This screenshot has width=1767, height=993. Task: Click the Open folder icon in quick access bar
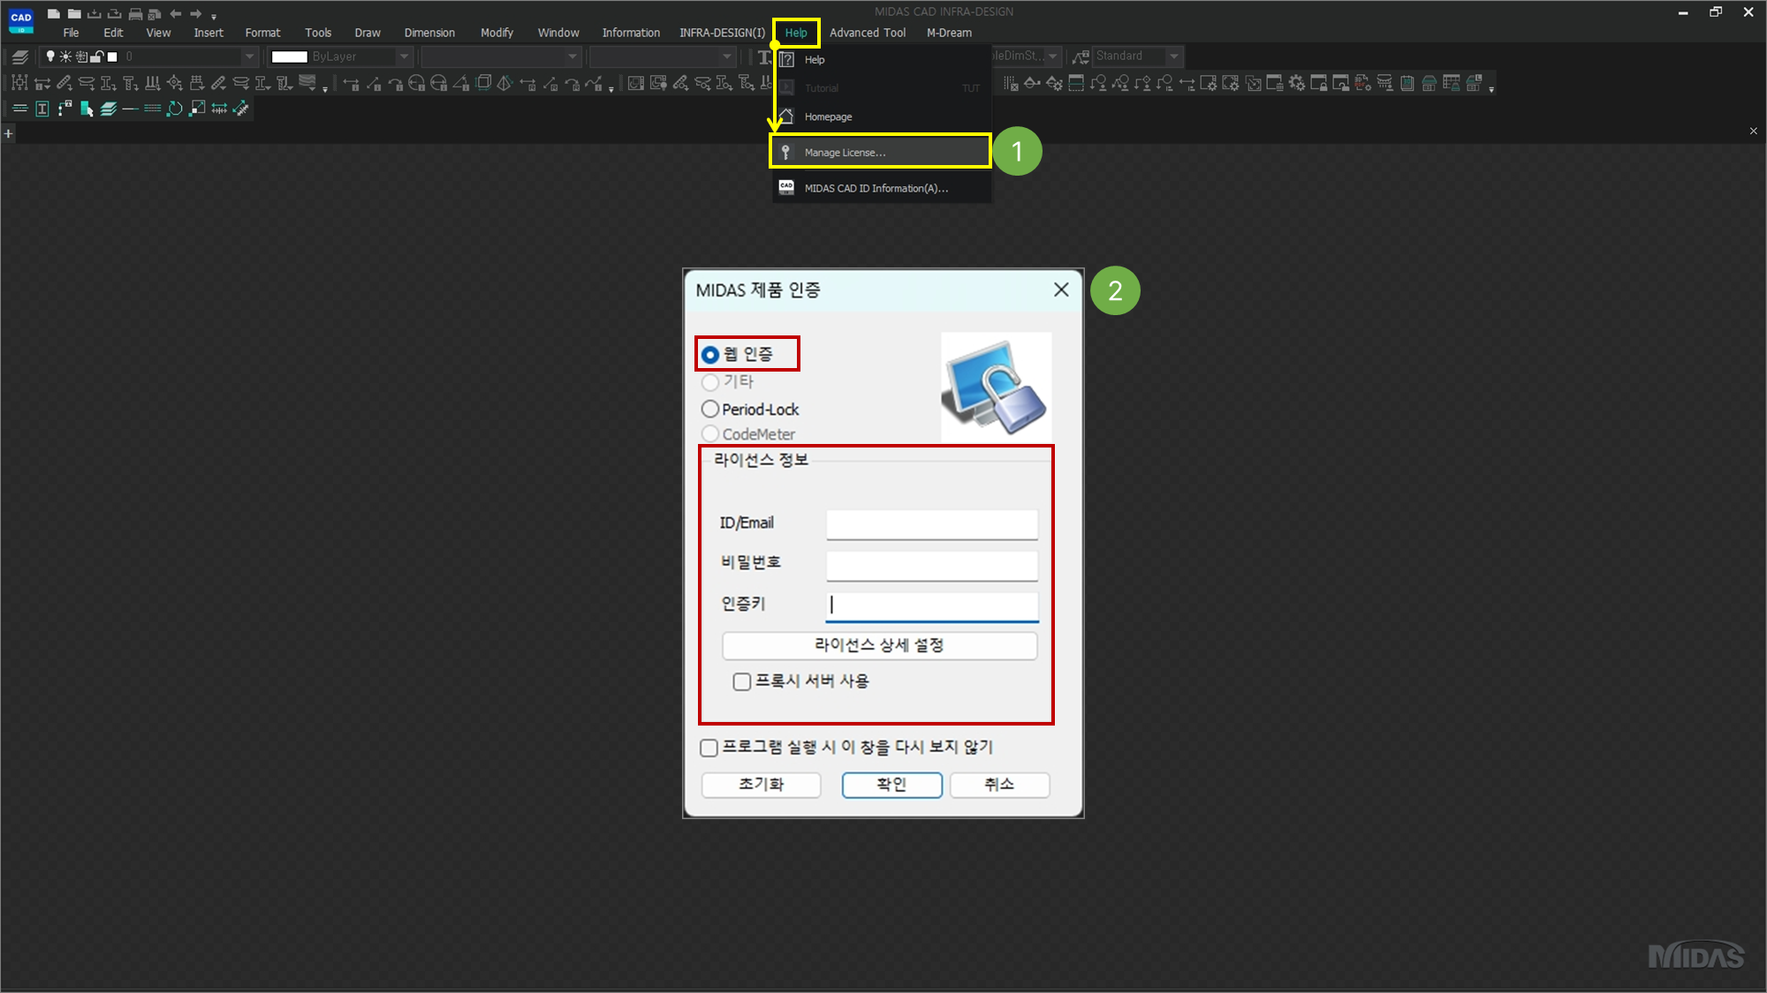[x=74, y=13]
